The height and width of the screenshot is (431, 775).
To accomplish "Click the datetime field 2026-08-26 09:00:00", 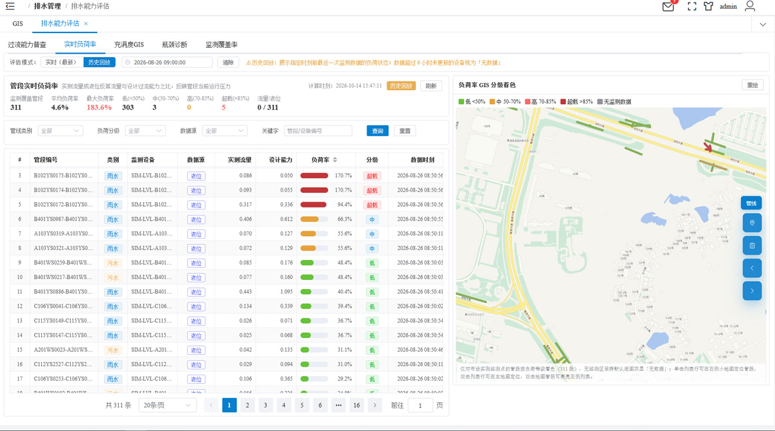I will (x=167, y=62).
